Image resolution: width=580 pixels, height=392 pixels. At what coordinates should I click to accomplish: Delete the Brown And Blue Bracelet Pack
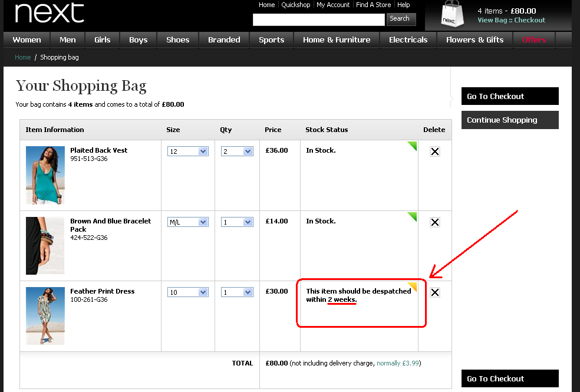click(x=435, y=222)
